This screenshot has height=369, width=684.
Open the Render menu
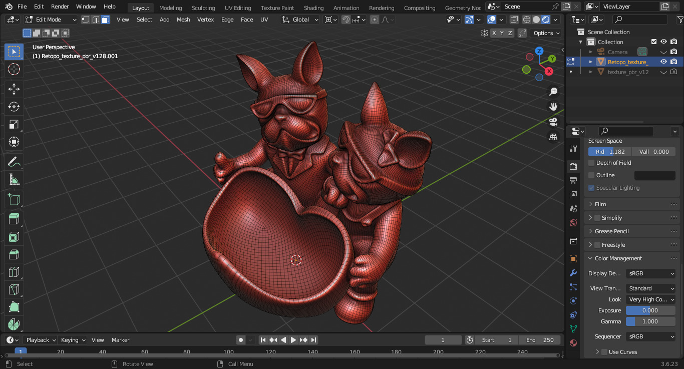[x=60, y=7]
